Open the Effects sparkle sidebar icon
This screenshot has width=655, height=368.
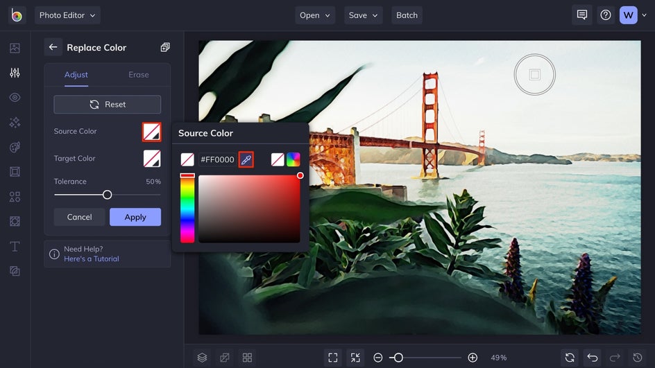point(15,122)
